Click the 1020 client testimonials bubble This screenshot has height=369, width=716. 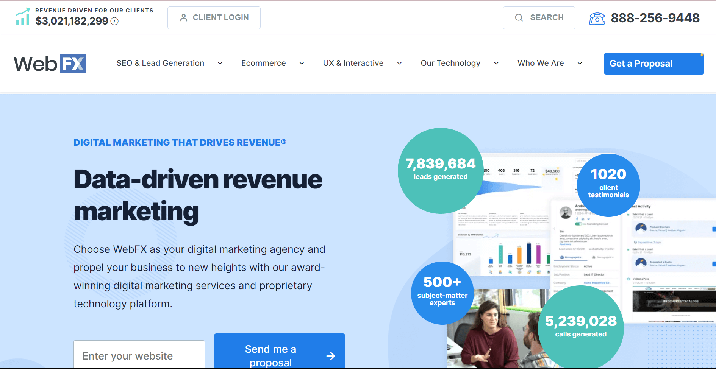608,185
